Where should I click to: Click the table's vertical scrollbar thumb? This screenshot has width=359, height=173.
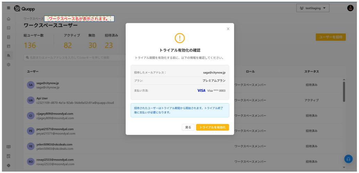point(344,91)
